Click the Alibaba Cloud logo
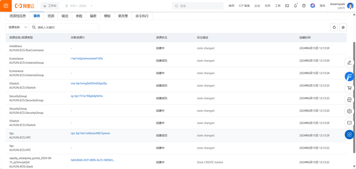Image resolution: width=356 pixels, height=169 pixels. coord(24,6)
